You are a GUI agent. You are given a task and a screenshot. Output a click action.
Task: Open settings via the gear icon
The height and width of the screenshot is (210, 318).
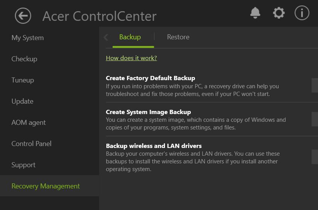[x=279, y=13]
